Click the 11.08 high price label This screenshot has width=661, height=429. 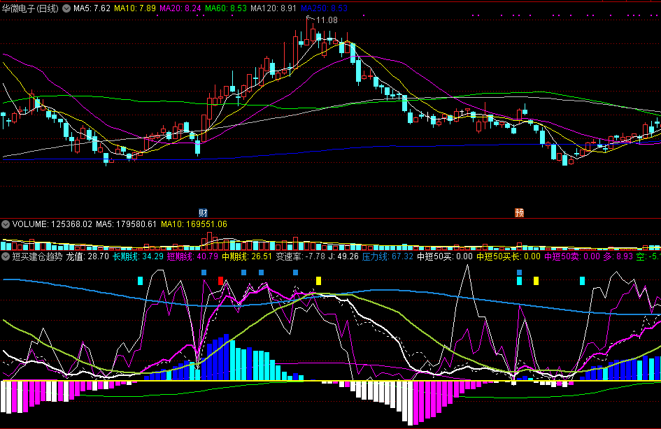pyautogui.click(x=327, y=20)
